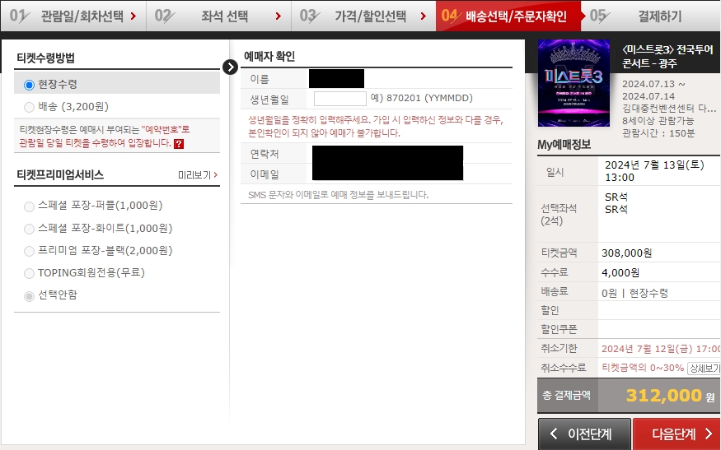Click the 〈미스트롯3〉 전국투어 콘서트 title
Image resolution: width=721 pixels, height=450 pixels.
(667, 56)
